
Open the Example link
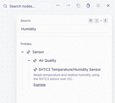(x=39, y=85)
